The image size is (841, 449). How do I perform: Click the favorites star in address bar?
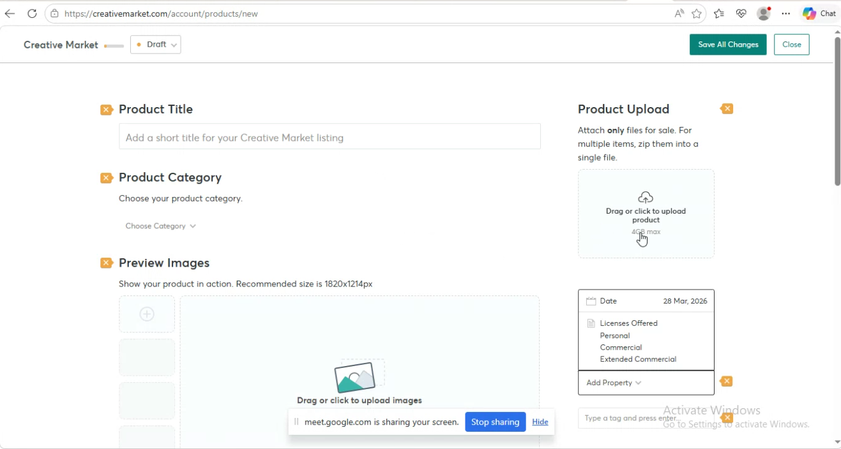[x=697, y=13]
